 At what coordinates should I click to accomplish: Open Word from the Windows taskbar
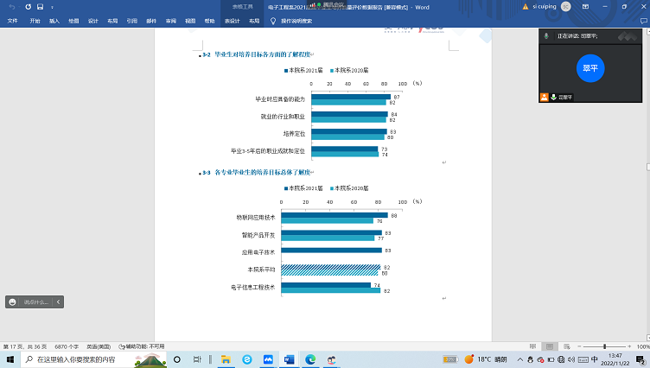click(289, 358)
